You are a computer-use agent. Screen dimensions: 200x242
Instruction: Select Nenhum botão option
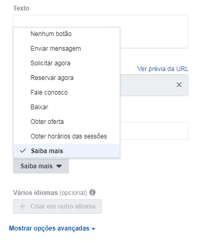coord(66,34)
